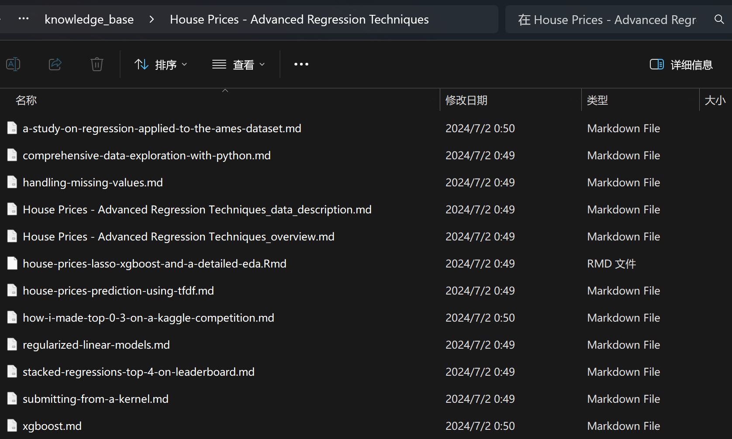732x439 pixels.
Task: Open the breadcrumb overflow ellipsis in the address bar
Action: point(24,19)
